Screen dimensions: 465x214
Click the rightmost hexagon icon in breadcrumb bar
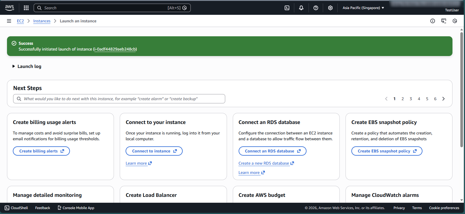click(455, 21)
